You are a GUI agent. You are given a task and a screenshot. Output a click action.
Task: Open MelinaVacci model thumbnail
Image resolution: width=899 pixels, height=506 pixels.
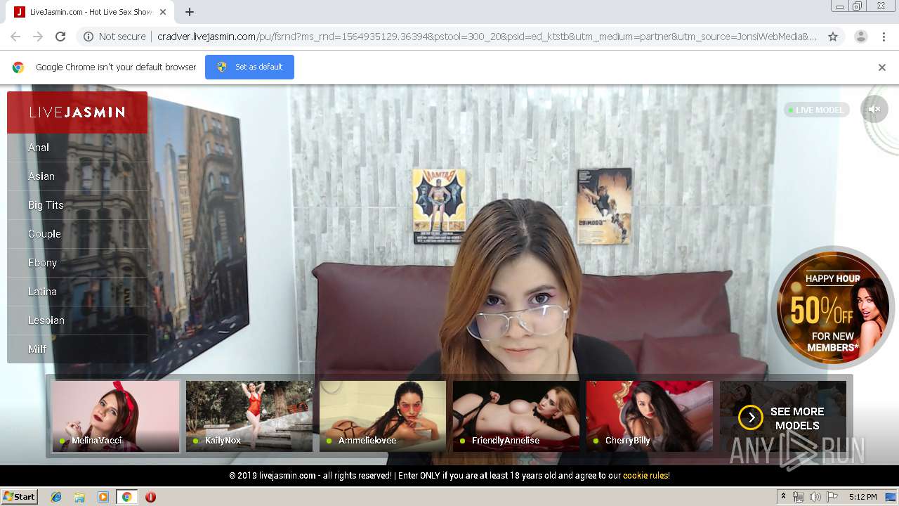pos(115,416)
